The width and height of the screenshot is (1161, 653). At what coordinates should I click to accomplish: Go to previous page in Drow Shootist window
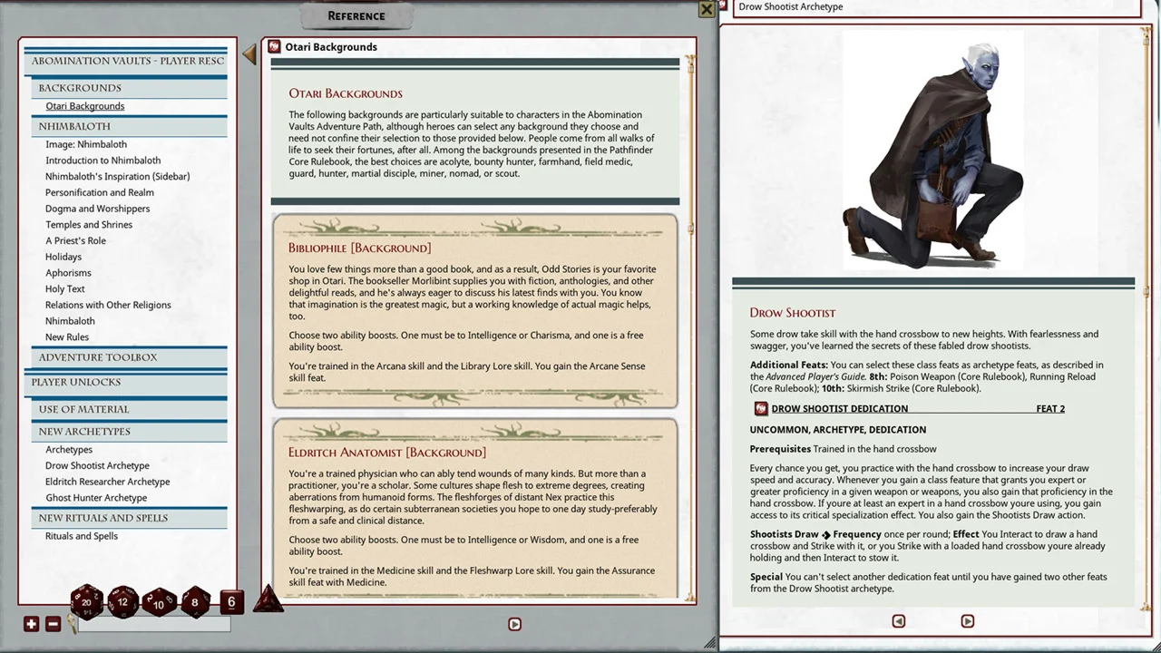pos(898,621)
